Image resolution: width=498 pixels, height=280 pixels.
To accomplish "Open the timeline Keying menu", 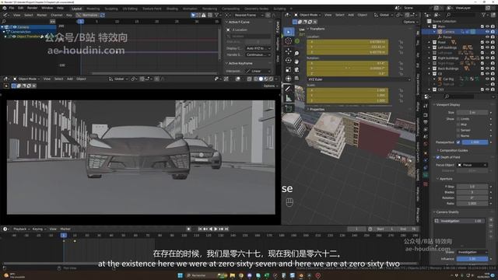I will pyautogui.click(x=38, y=229).
